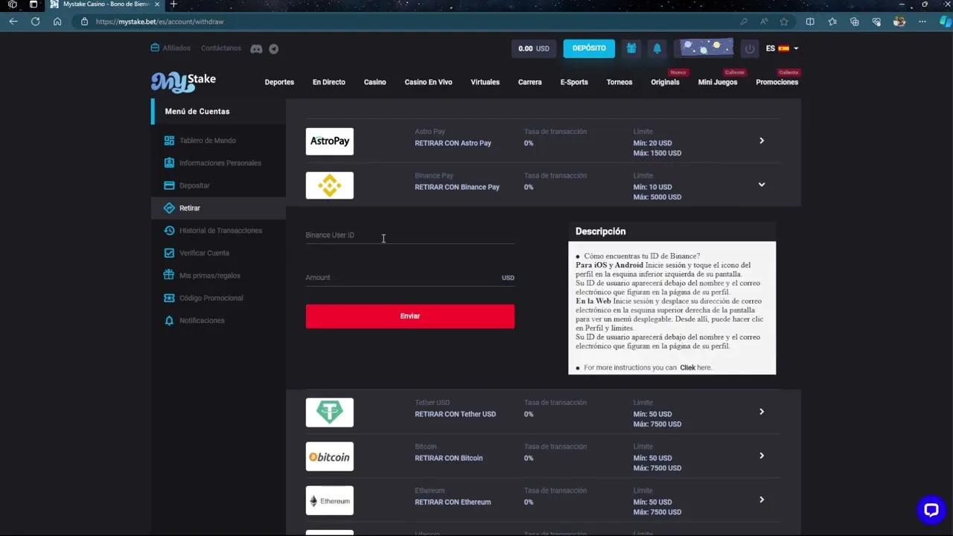This screenshot has height=536, width=953.
Task: Open the Discord icon link
Action: [256, 49]
